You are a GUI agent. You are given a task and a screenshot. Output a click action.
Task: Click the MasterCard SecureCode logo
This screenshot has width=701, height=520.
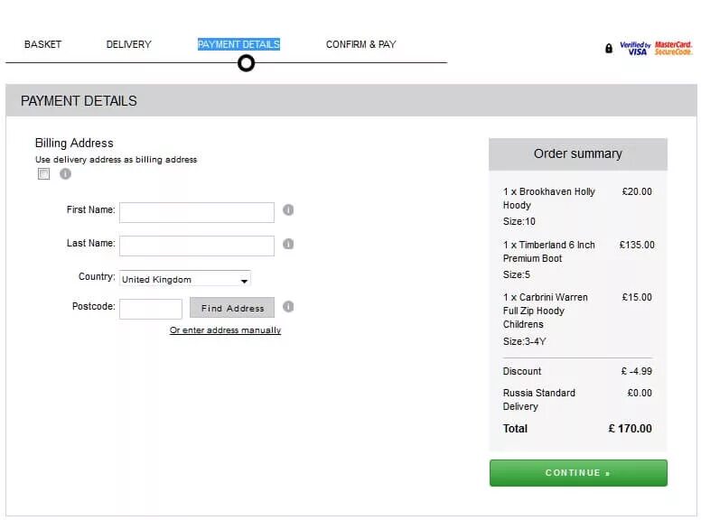pyautogui.click(x=673, y=49)
